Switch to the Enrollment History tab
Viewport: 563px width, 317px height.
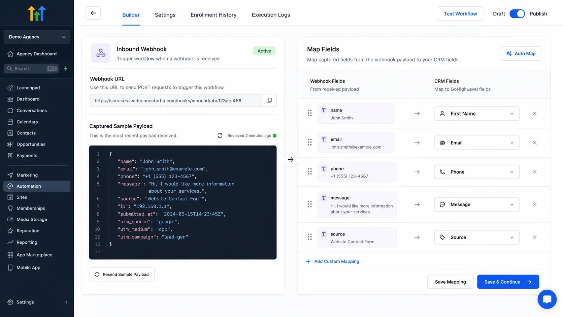(x=213, y=15)
